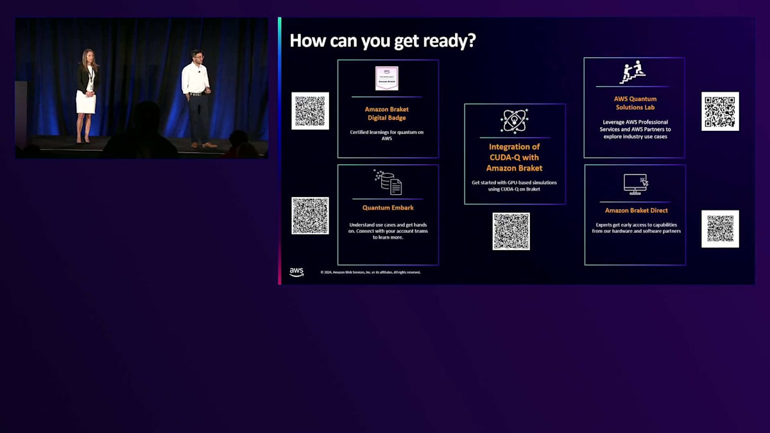The width and height of the screenshot is (770, 433).
Task: Click the CUDA-Q lightbulb atom icon
Action: (515, 121)
